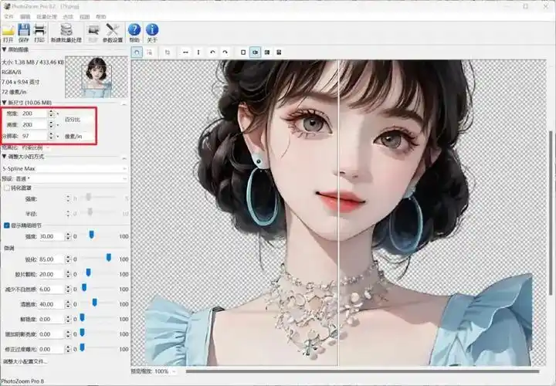Click into the 宽度 width input field
Viewport: 556px width, 386px height.
34,113
